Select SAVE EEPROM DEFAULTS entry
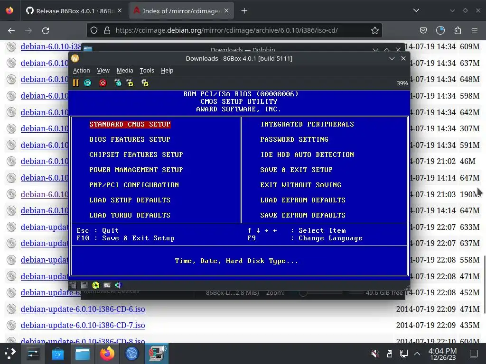Screen dimensions: 486x364 point(303,215)
